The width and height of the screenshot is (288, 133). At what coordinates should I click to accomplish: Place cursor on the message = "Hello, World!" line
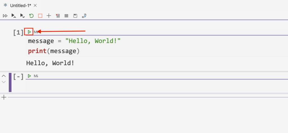pos(74,41)
